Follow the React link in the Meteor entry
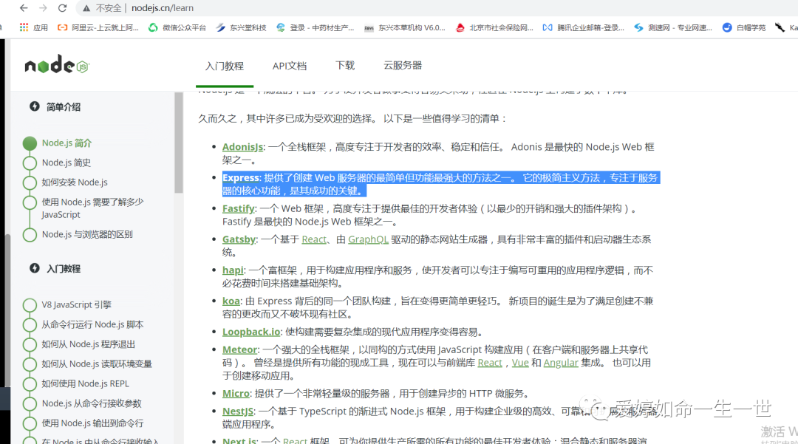This screenshot has width=798, height=444. pos(490,363)
